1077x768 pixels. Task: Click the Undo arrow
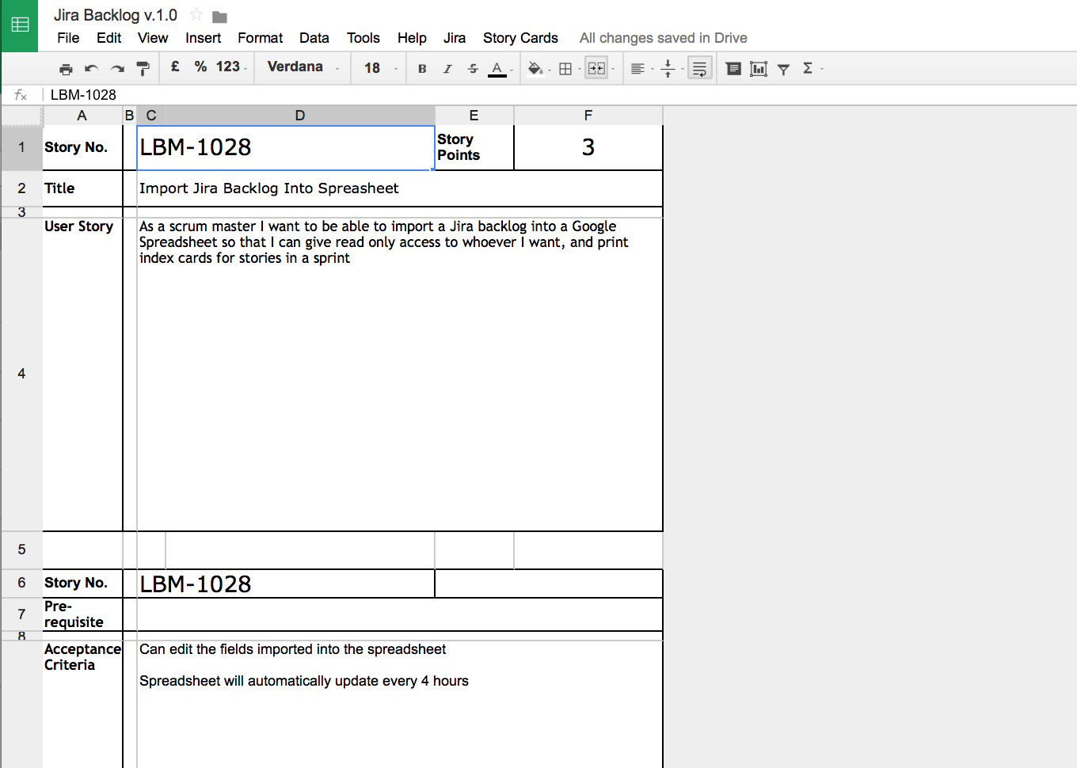91,69
